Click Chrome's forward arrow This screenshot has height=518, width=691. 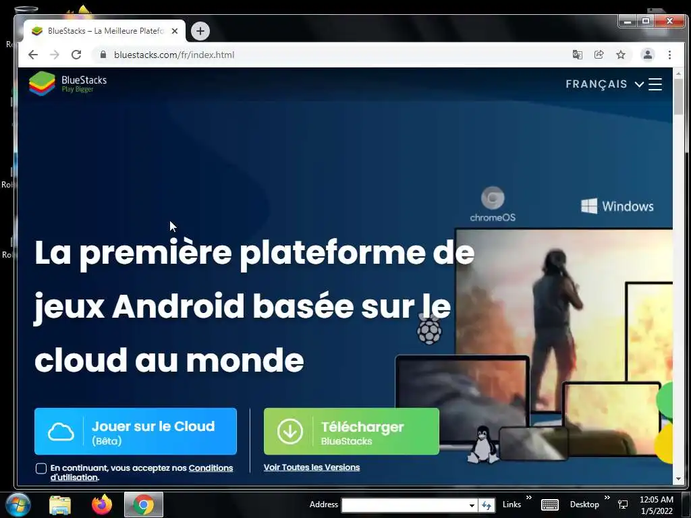pyautogui.click(x=54, y=55)
